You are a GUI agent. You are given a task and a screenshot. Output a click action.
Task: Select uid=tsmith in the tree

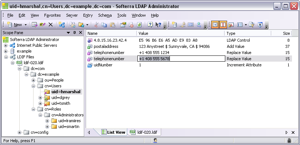pos(61,103)
